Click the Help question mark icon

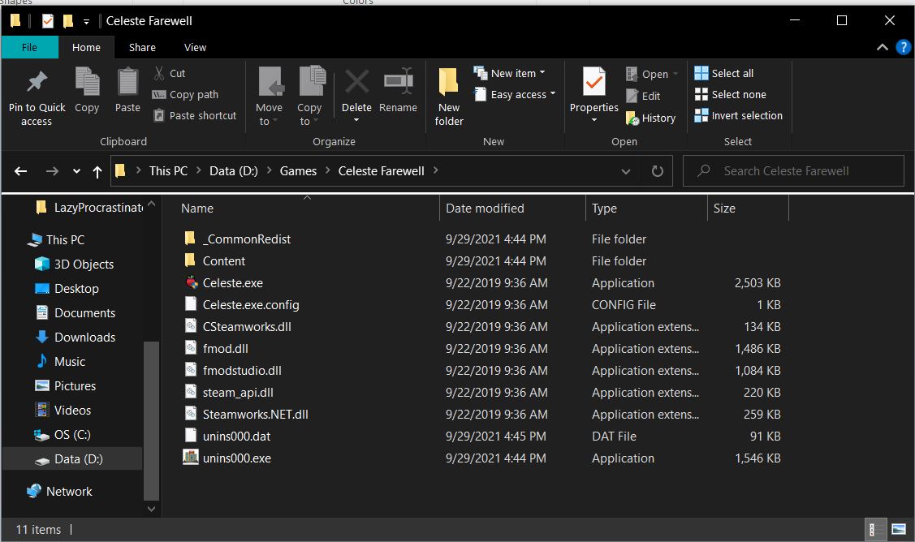pos(903,47)
